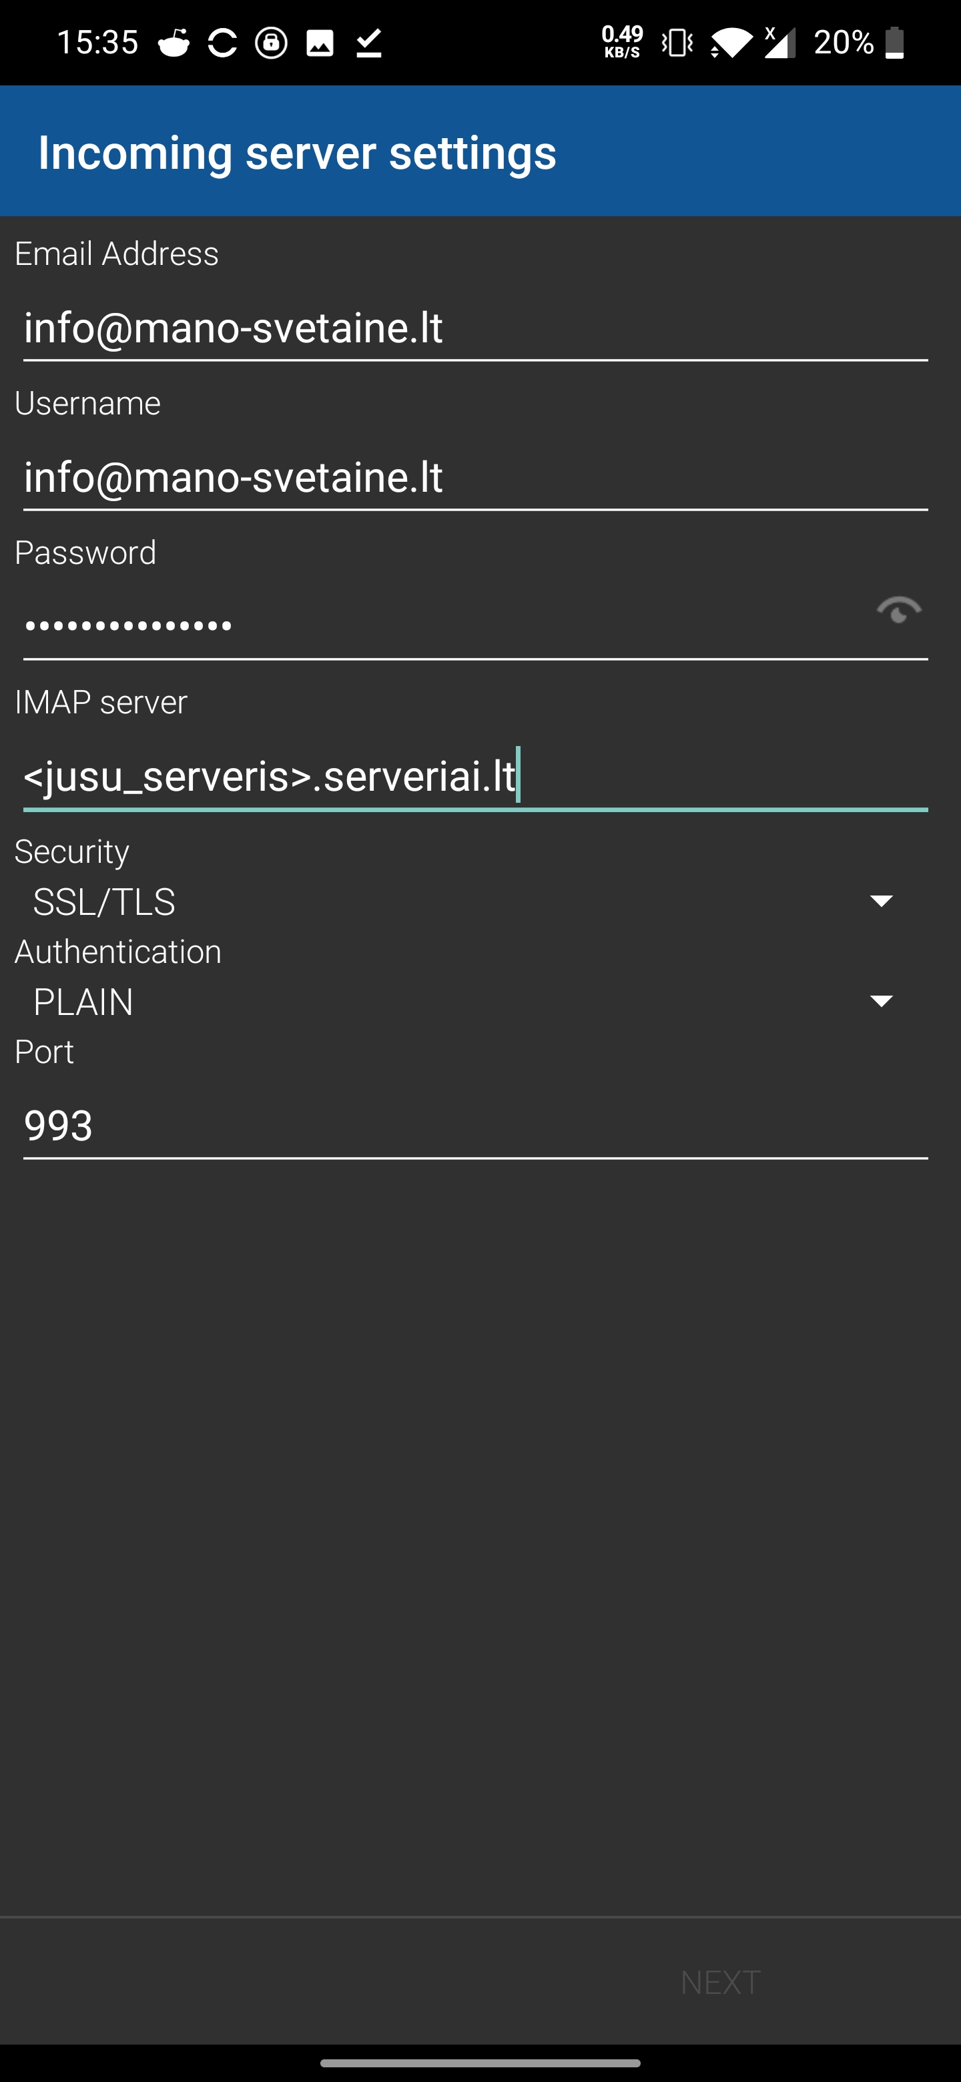Screen dimensions: 961x2082
Task: Tap the Password input field
Action: pos(444,627)
